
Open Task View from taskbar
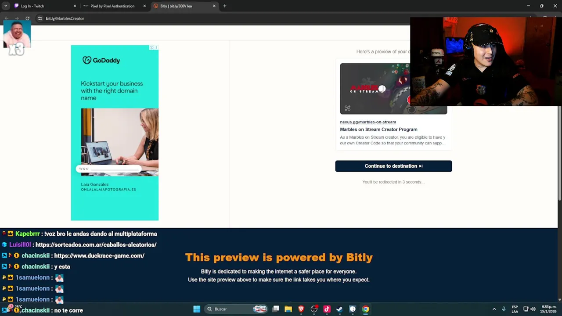pos(276,309)
